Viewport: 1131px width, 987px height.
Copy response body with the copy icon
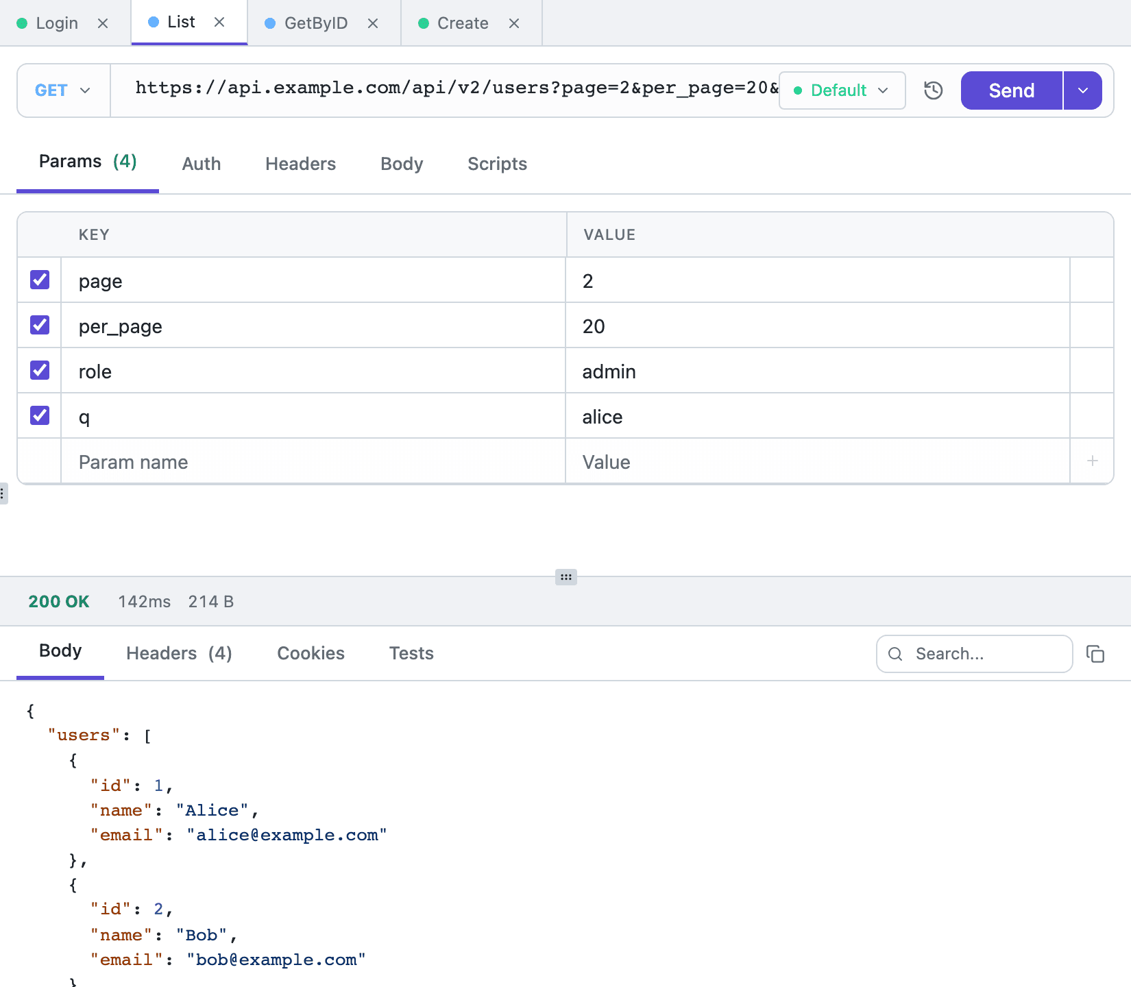point(1095,654)
